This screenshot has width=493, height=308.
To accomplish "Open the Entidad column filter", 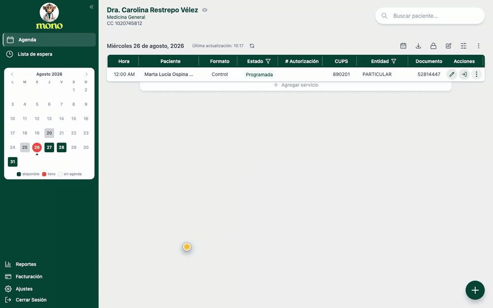I will [x=393, y=61].
